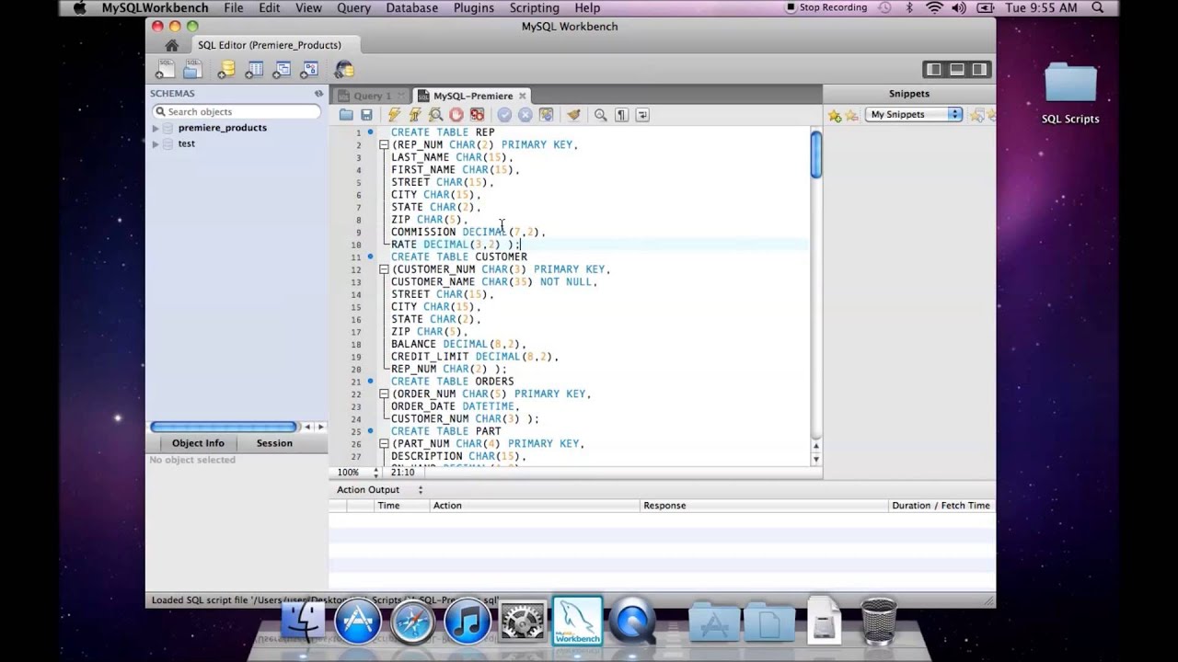Click the create new routine icon
The image size is (1178, 662).
pos(309,69)
